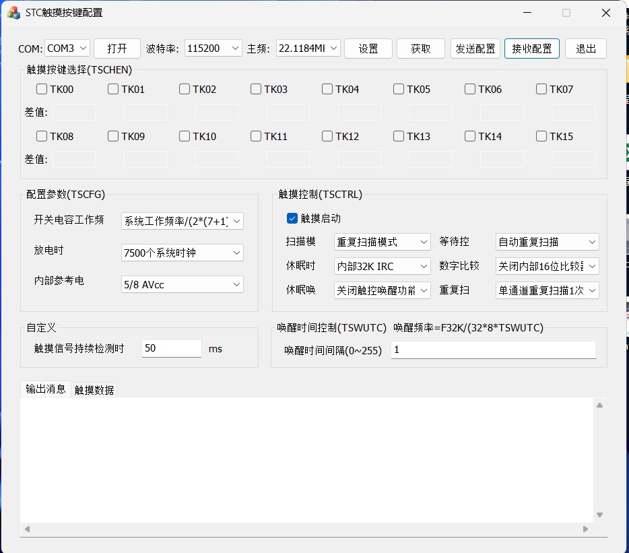Image resolution: width=629 pixels, height=553 pixels.
Task: Uncheck the 触摸启动 checkbox
Action: tap(292, 218)
